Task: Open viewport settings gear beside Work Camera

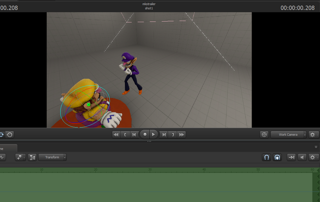Action: [312, 134]
